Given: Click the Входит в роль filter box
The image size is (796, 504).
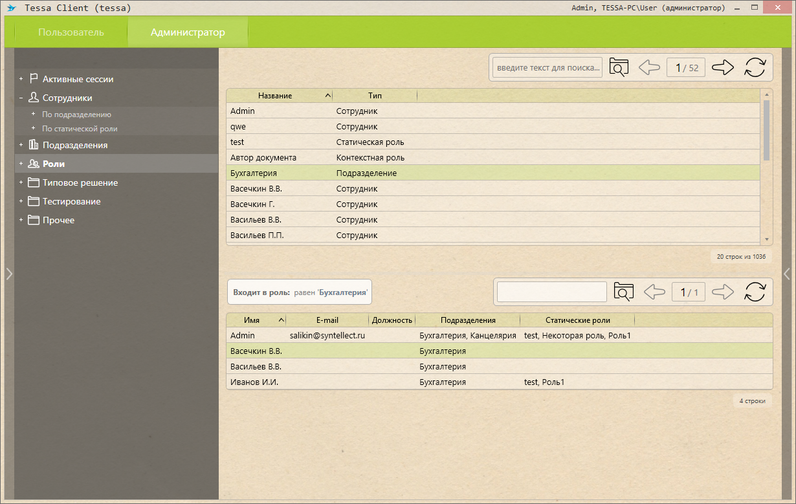Looking at the screenshot, I should click(300, 292).
